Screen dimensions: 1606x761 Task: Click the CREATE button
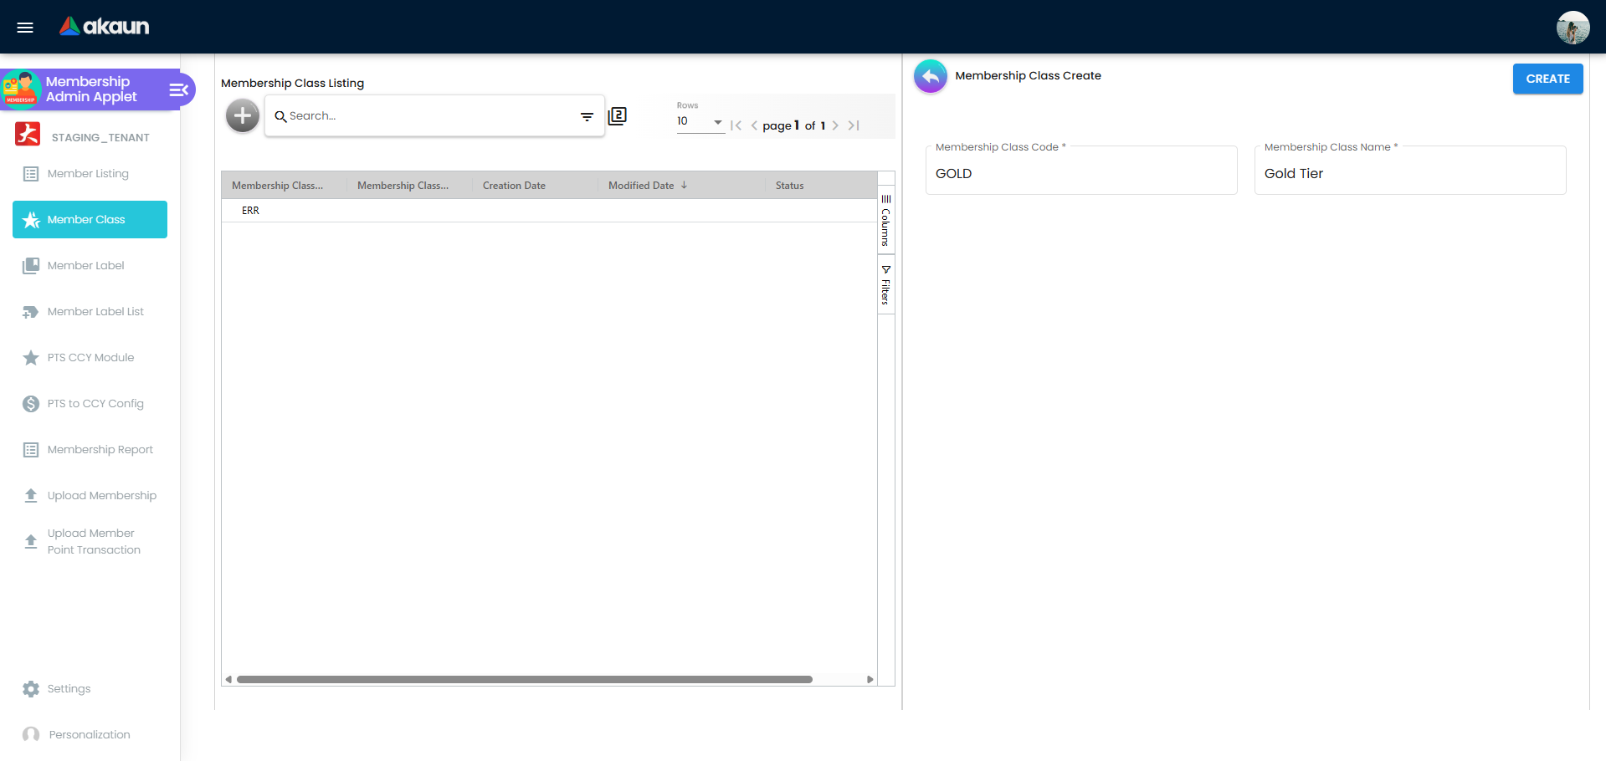[1547, 79]
